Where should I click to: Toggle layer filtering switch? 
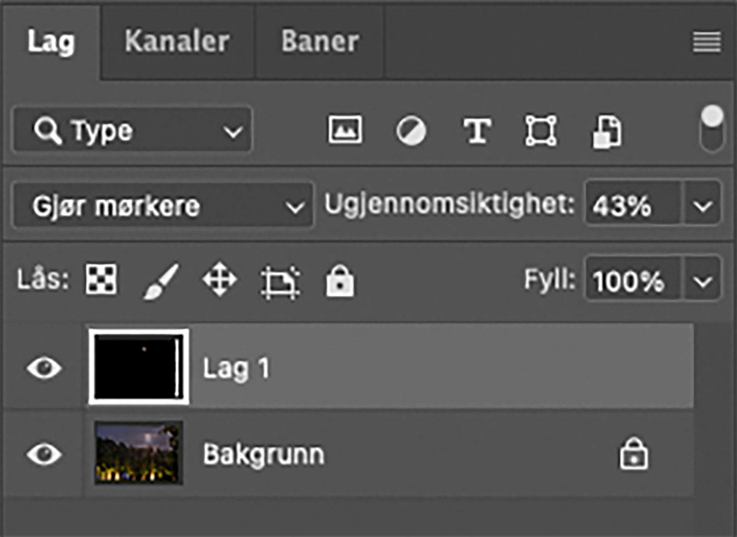click(711, 129)
